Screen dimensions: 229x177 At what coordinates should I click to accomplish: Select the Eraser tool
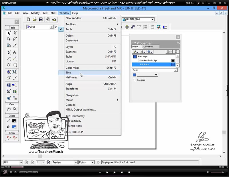9,78
